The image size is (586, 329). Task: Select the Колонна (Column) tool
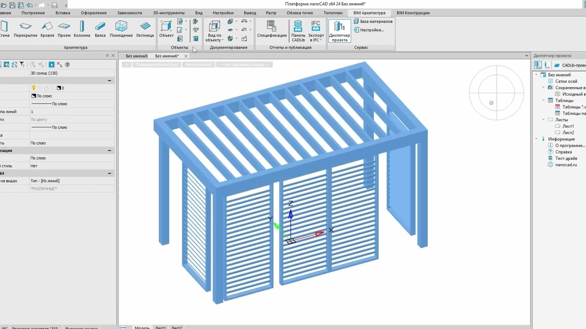coord(82,29)
